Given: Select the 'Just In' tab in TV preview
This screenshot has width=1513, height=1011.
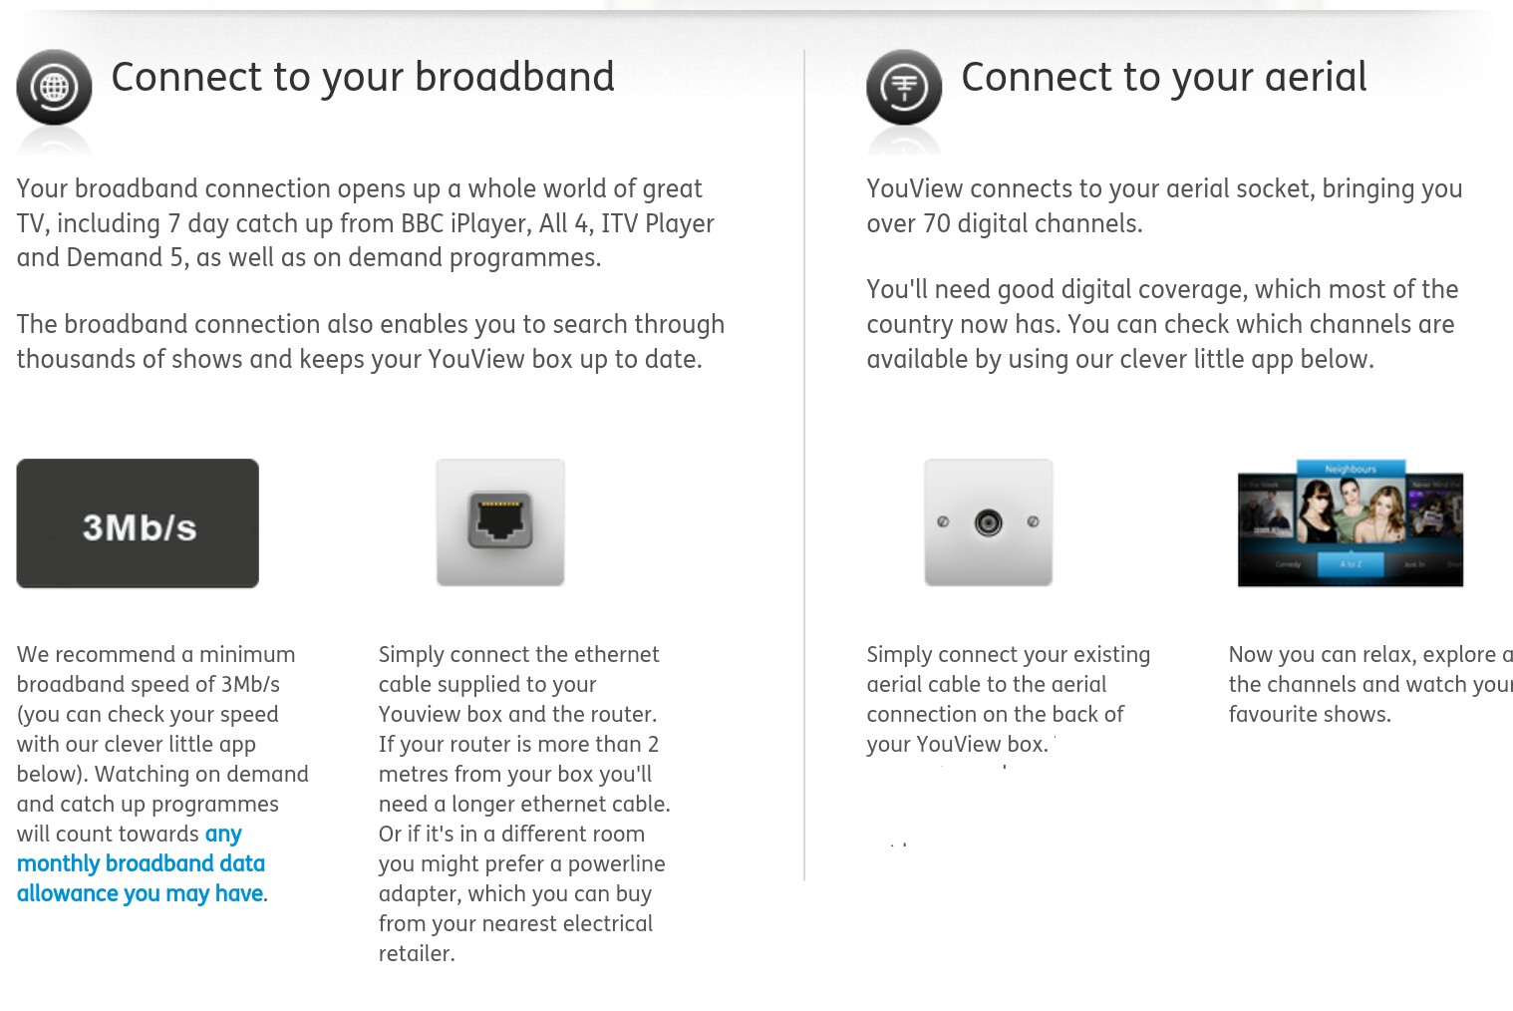Looking at the screenshot, I should pyautogui.click(x=1413, y=564).
